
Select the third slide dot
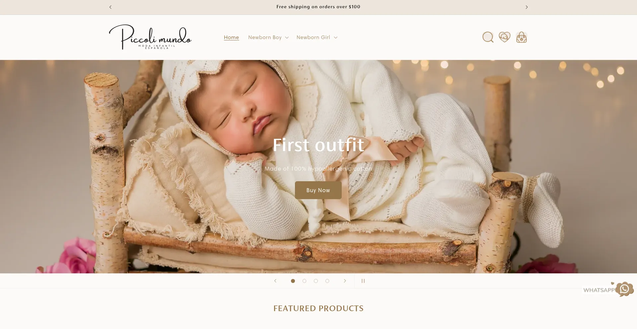pos(316,281)
